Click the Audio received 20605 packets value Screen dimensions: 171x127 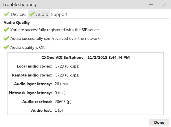tap(63, 102)
